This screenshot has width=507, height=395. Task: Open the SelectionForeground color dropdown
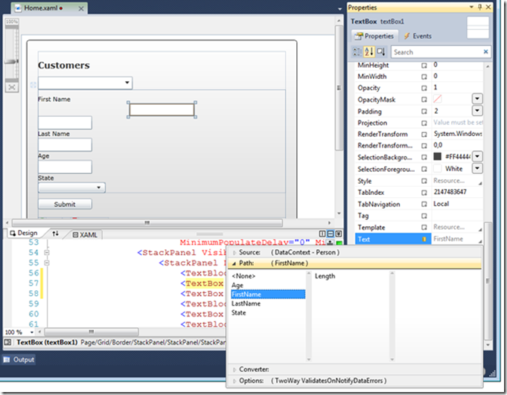pyautogui.click(x=477, y=168)
